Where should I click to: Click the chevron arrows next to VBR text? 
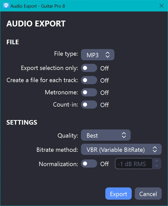coord(155,150)
